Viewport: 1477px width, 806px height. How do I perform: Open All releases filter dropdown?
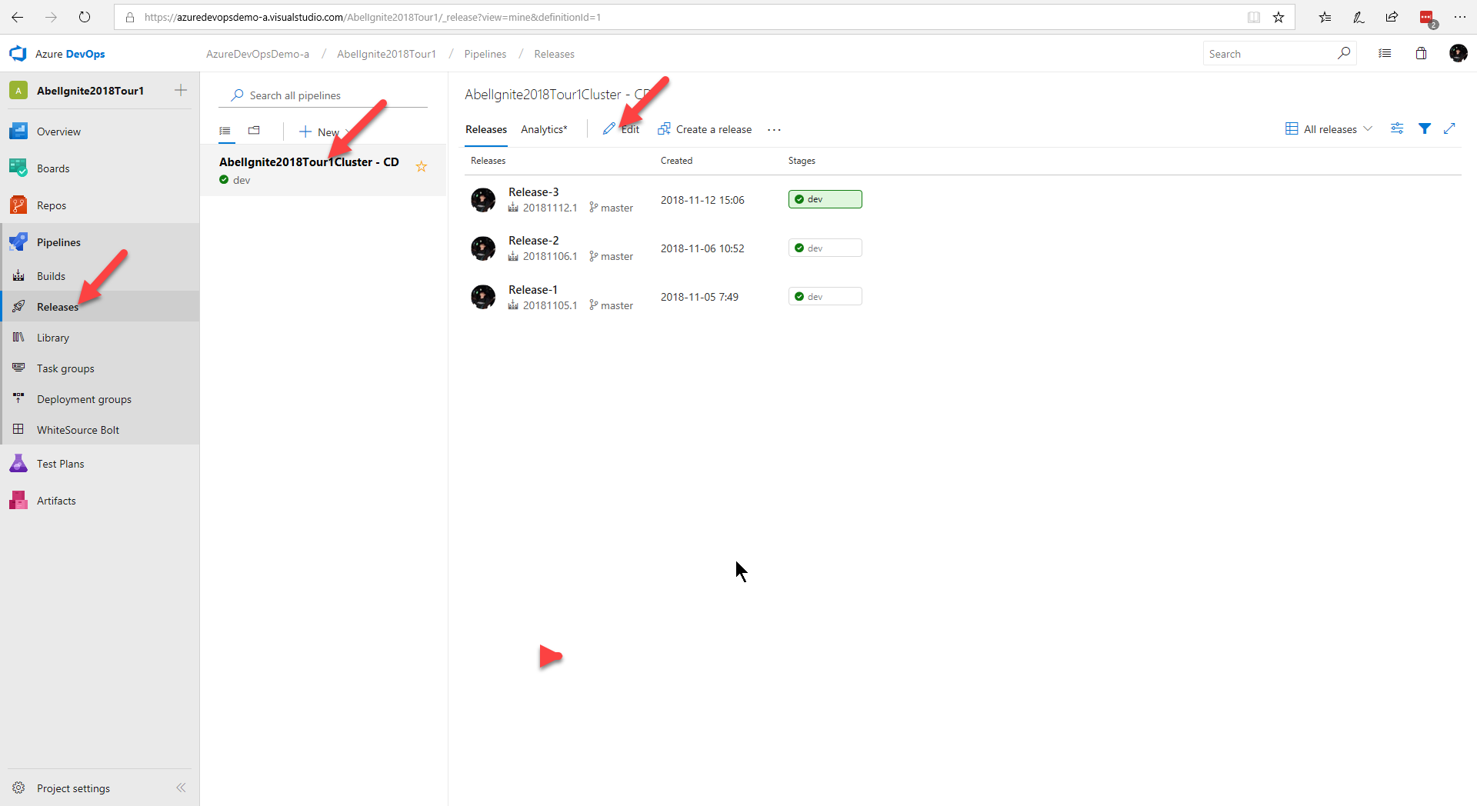pyautogui.click(x=1329, y=129)
